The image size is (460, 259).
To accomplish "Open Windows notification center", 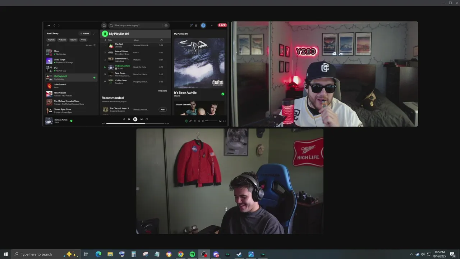I will (453, 254).
